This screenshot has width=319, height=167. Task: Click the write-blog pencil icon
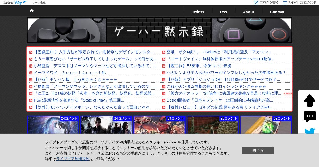[x=256, y=3]
